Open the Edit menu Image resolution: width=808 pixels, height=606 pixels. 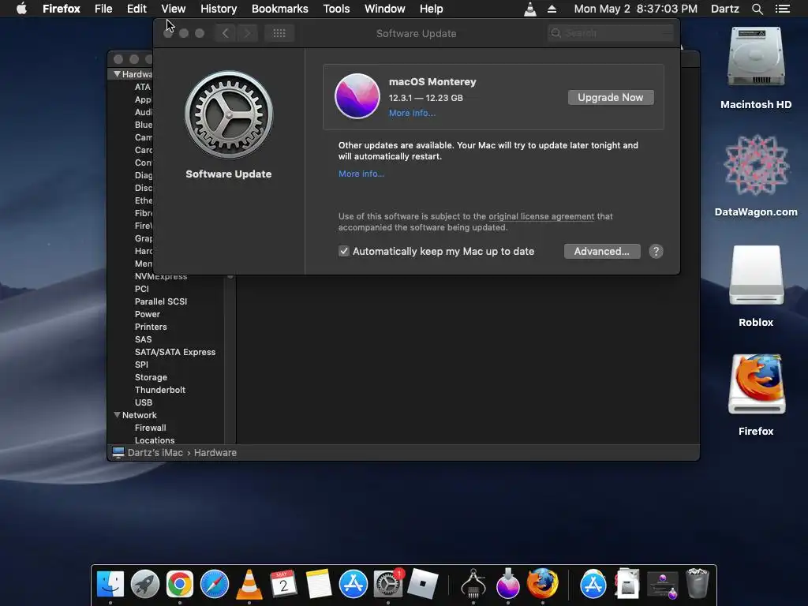(x=137, y=9)
